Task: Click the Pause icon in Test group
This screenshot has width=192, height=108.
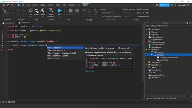Action: point(65,11)
